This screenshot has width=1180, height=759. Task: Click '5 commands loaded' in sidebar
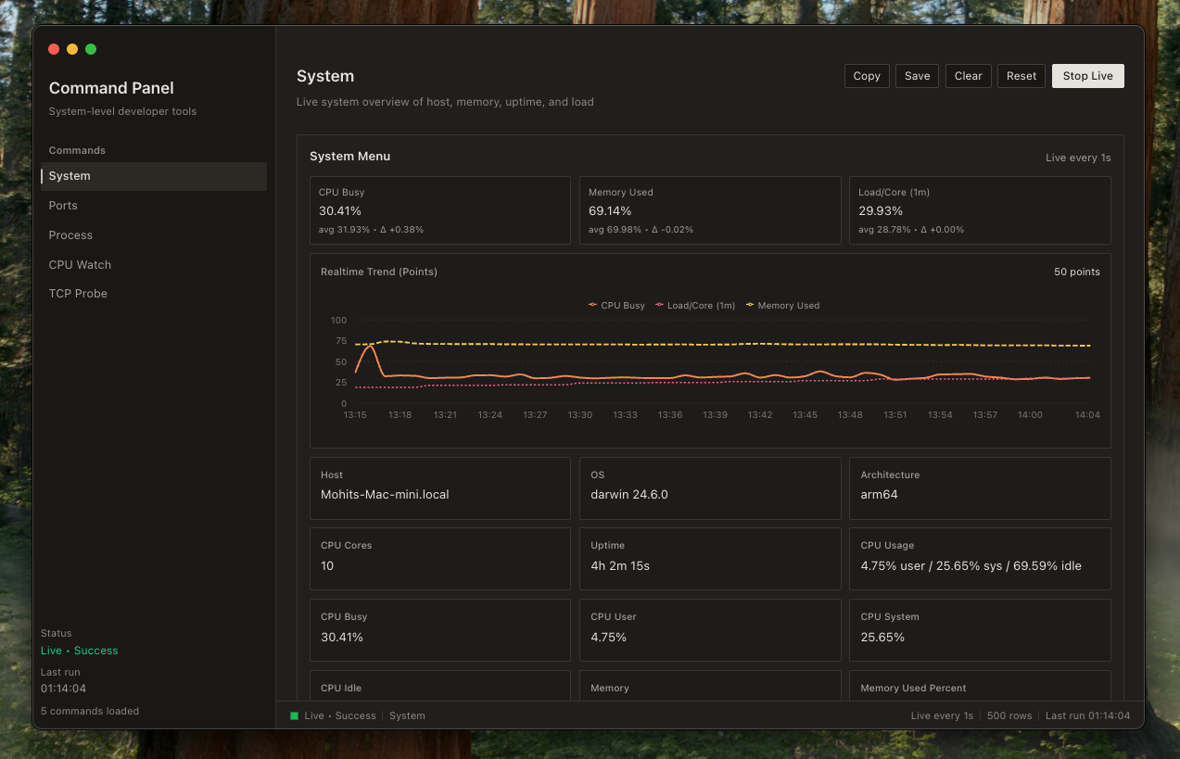[x=90, y=711]
